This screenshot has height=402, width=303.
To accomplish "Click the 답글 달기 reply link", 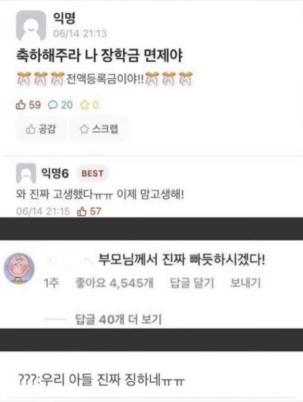I will (x=192, y=283).
